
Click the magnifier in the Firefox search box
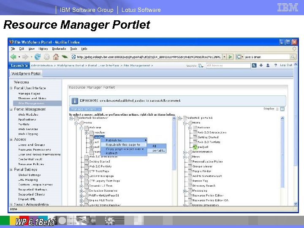click(292, 57)
